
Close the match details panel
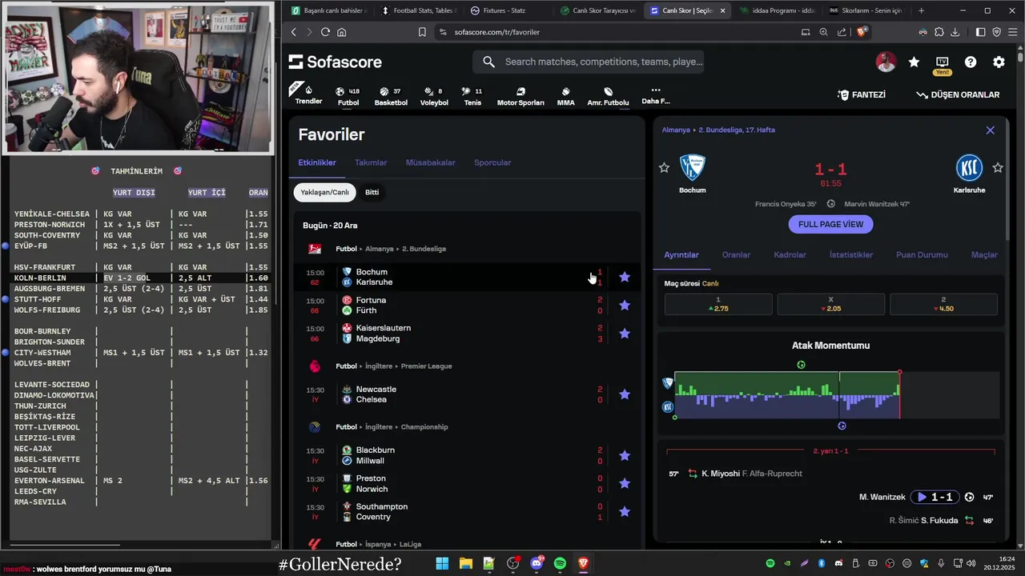(x=990, y=130)
